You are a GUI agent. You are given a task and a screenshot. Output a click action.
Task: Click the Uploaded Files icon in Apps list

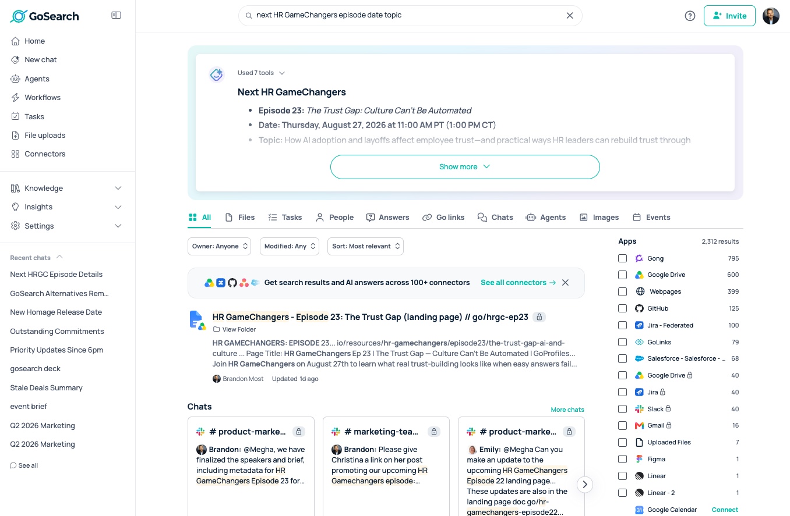[x=639, y=442]
